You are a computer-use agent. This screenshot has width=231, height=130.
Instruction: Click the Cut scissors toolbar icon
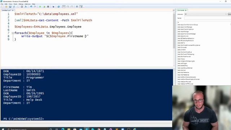coord(14,6)
